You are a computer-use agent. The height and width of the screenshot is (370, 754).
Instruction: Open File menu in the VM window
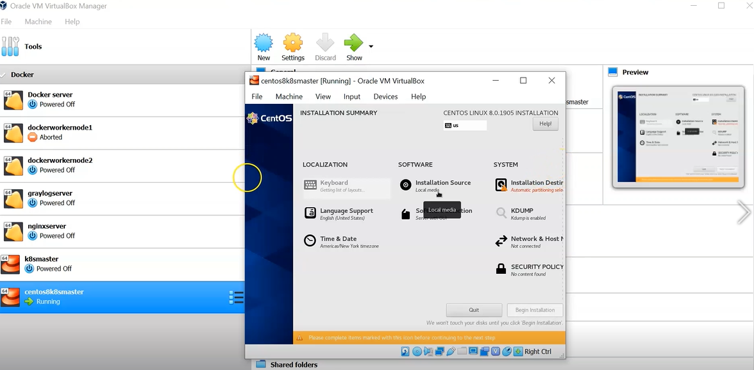pos(257,96)
